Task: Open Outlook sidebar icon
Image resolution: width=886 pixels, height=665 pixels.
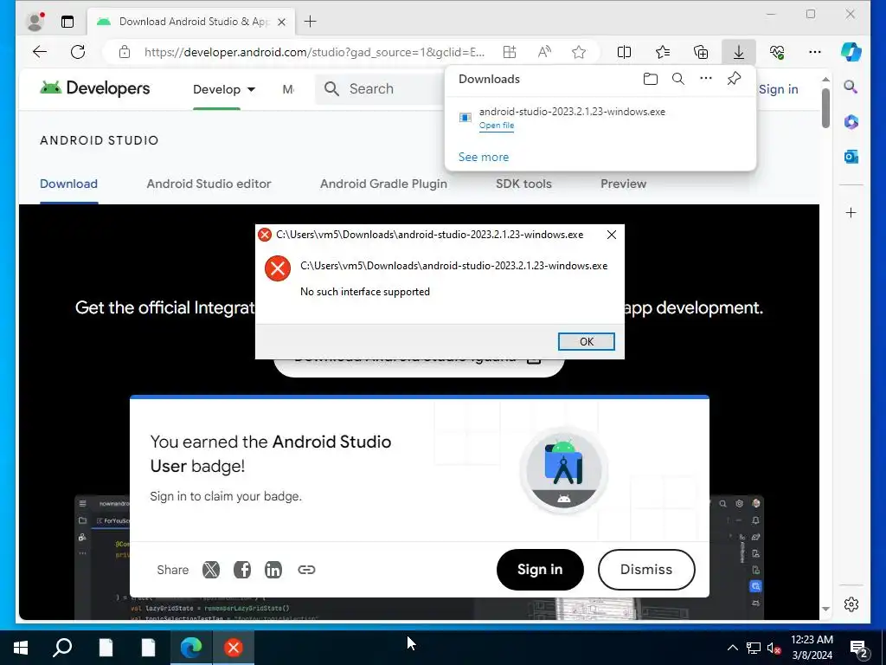Action: pos(851,157)
